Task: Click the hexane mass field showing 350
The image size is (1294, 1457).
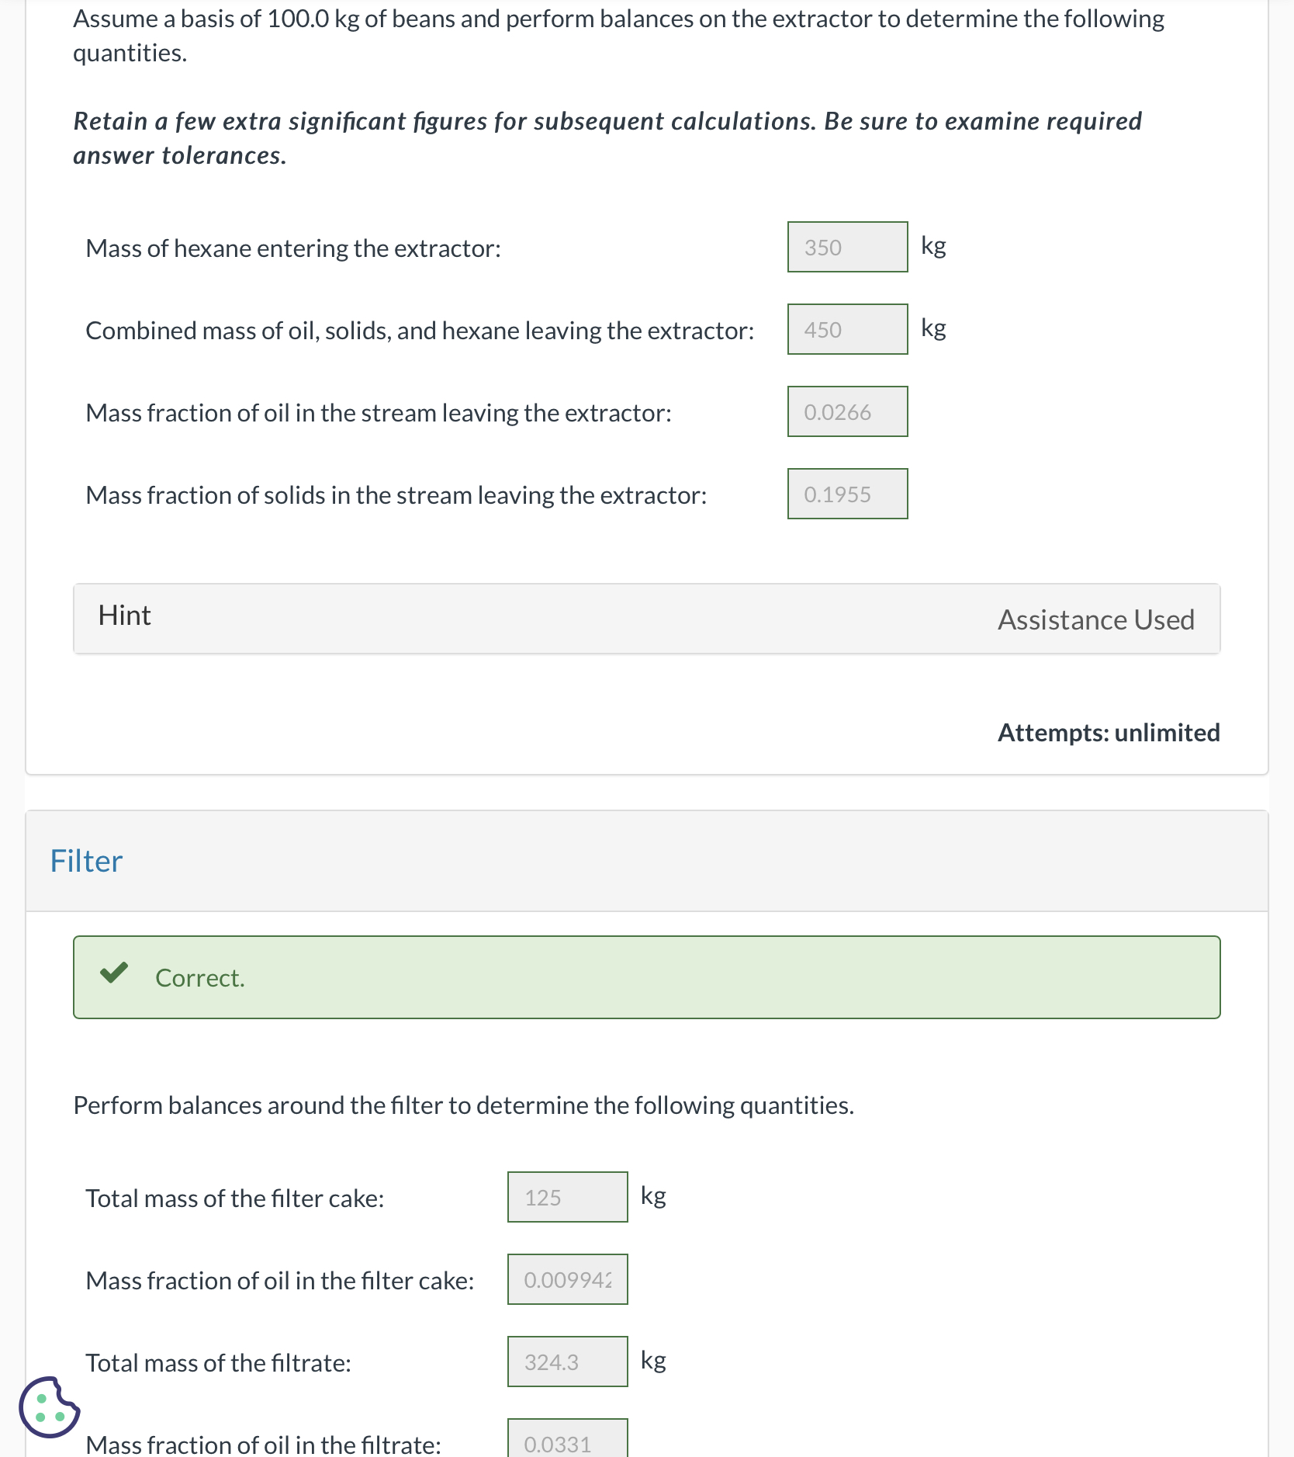Action: click(847, 248)
